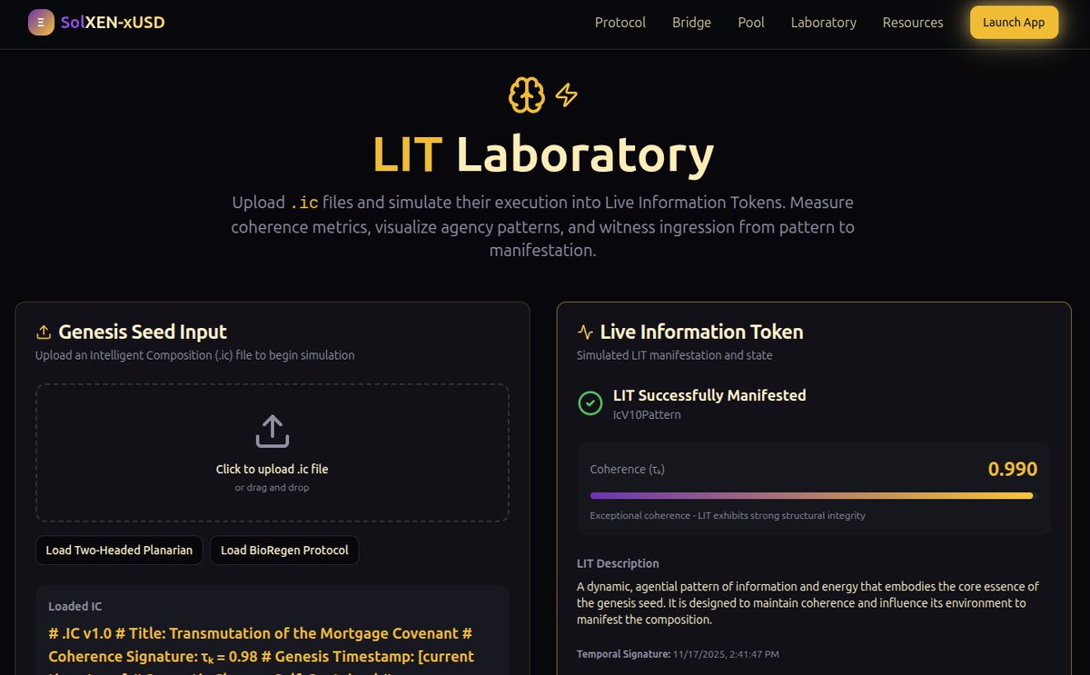Viewport: 1090px width, 675px height.
Task: Click the lightning bolt icon above the title
Action: pyautogui.click(x=567, y=94)
